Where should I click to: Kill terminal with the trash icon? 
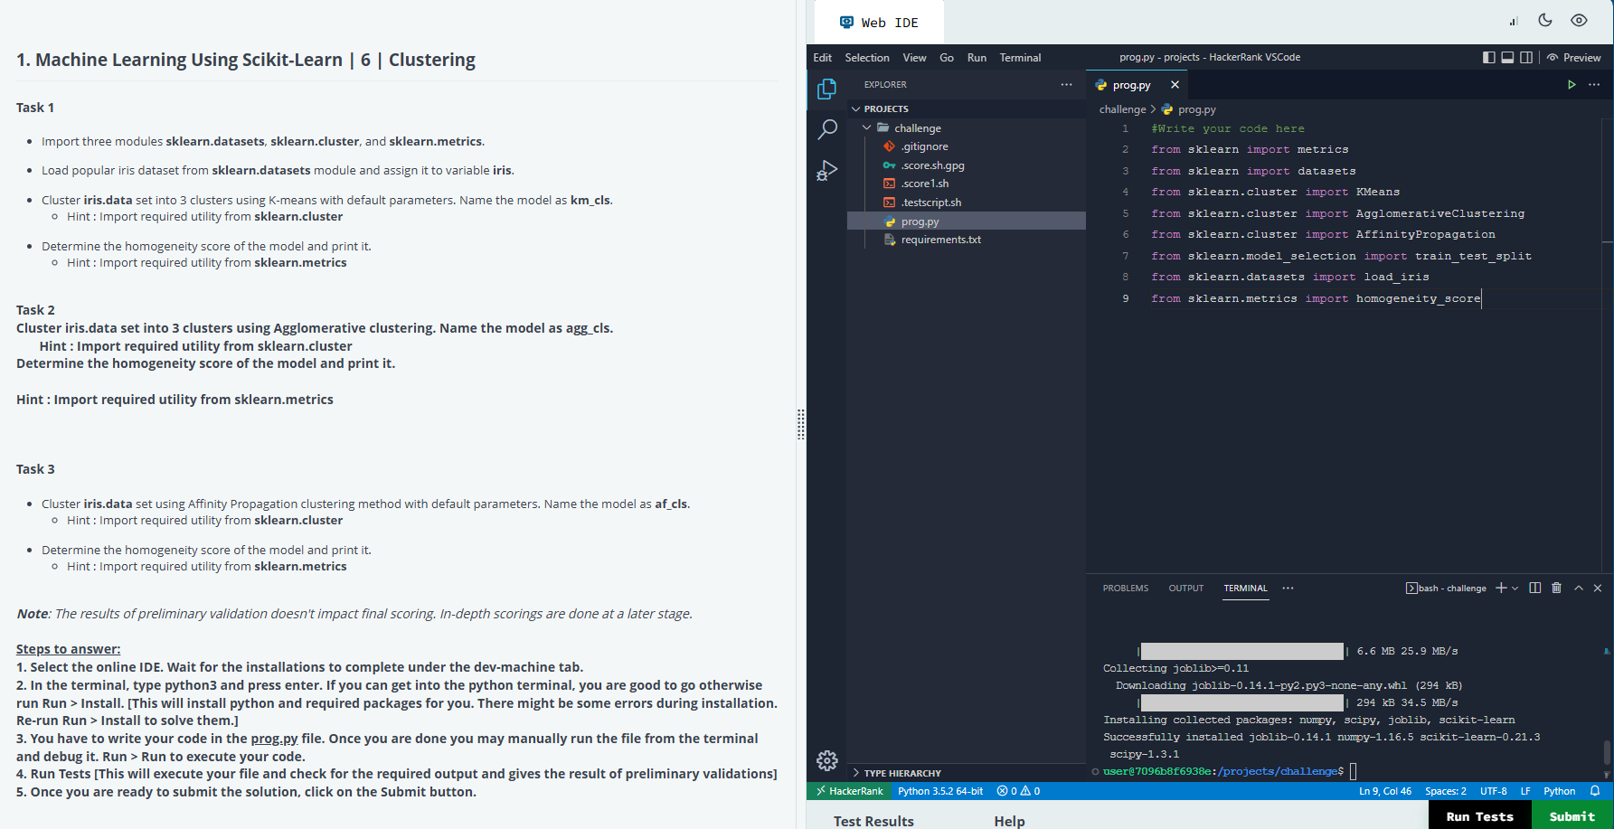click(1556, 588)
